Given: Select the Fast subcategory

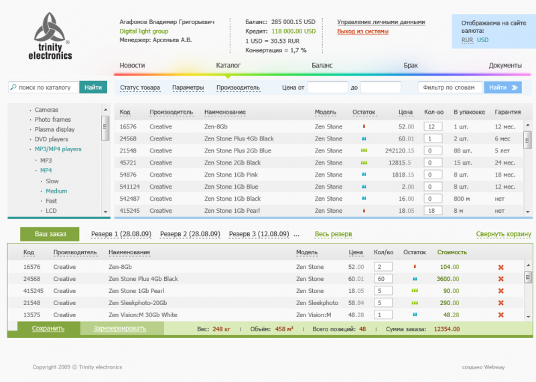Looking at the screenshot, I should point(52,201).
